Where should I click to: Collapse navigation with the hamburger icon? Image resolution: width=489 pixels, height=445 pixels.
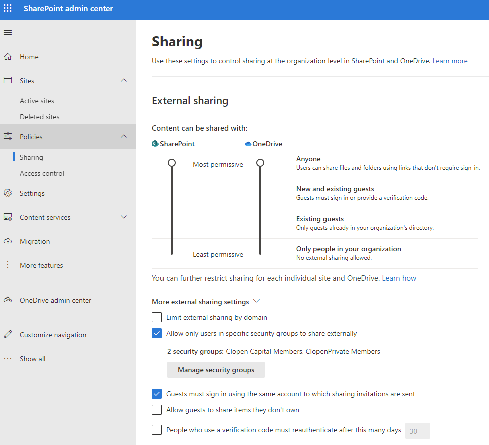tap(8, 33)
